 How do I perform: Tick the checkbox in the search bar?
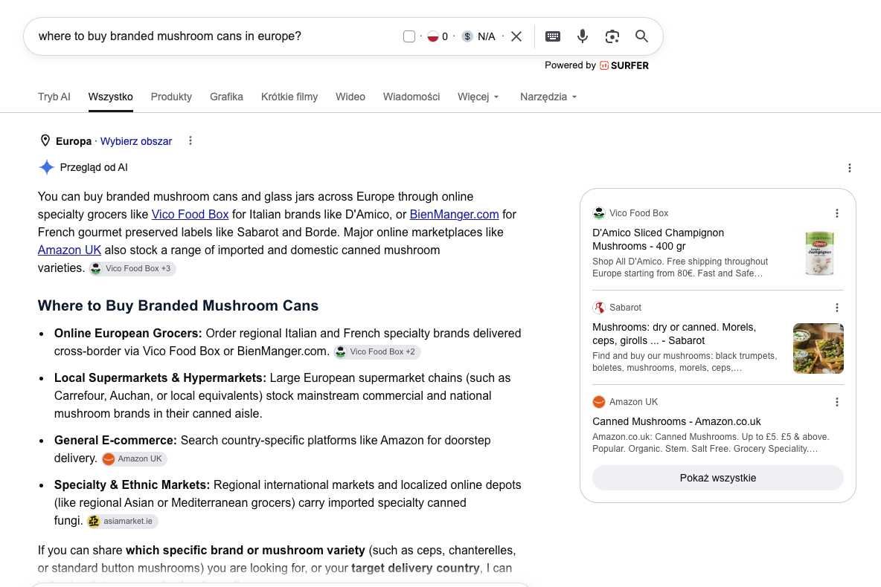(x=409, y=36)
